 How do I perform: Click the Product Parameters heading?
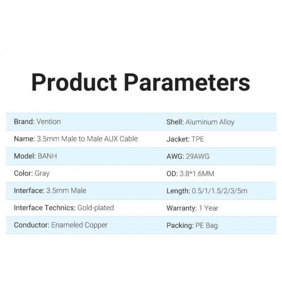[x=141, y=81]
